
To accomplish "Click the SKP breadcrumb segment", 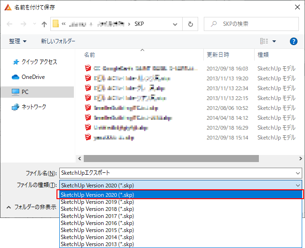I will tap(139, 24).
